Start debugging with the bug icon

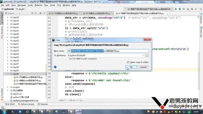tap(180, 9)
